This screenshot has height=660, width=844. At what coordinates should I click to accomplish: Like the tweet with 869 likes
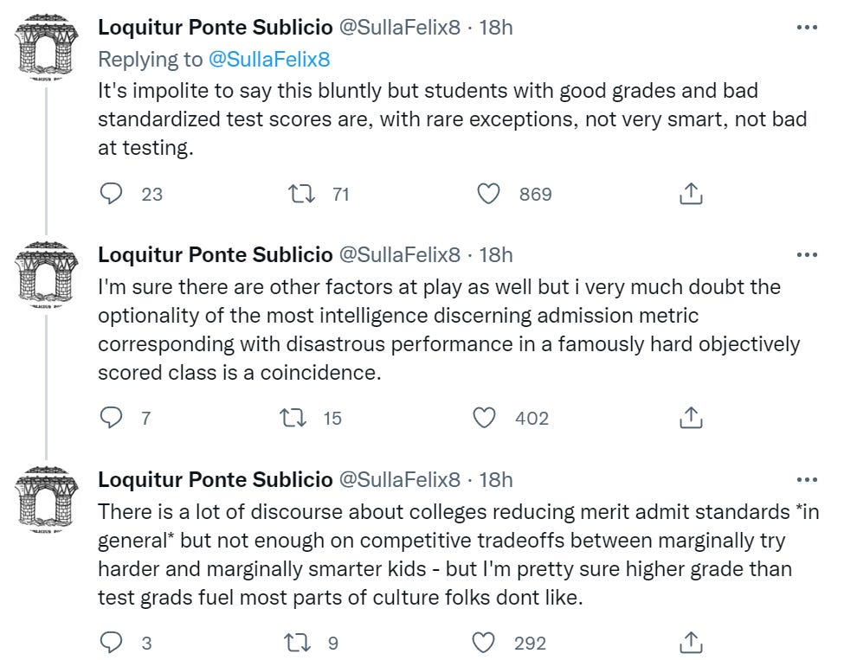coord(489,194)
